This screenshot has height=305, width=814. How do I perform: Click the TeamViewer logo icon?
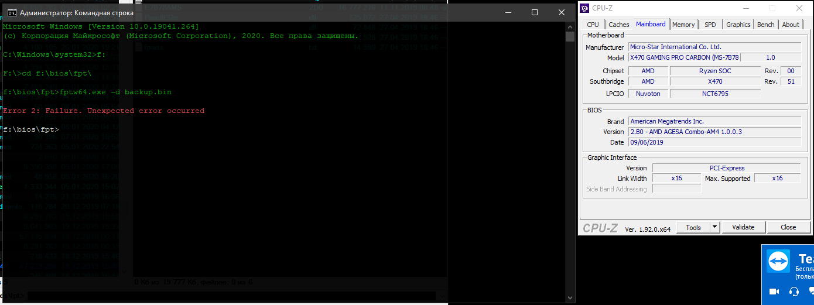779,261
